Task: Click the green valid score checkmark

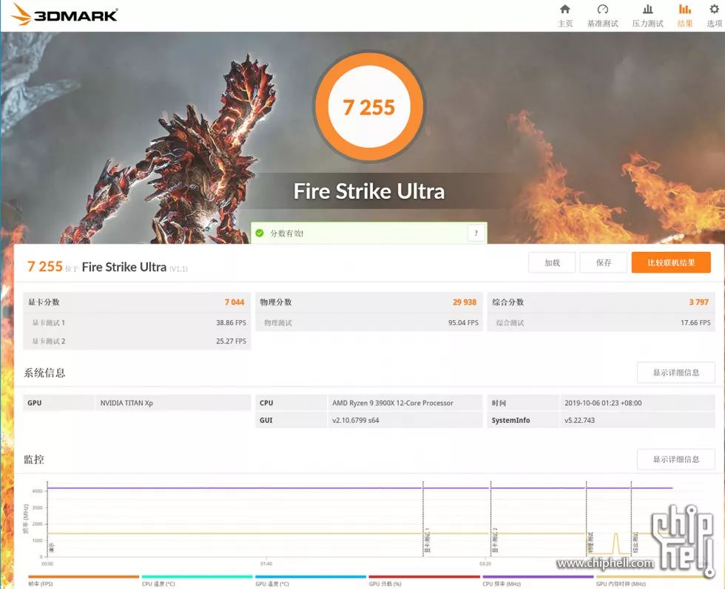Action: click(260, 233)
